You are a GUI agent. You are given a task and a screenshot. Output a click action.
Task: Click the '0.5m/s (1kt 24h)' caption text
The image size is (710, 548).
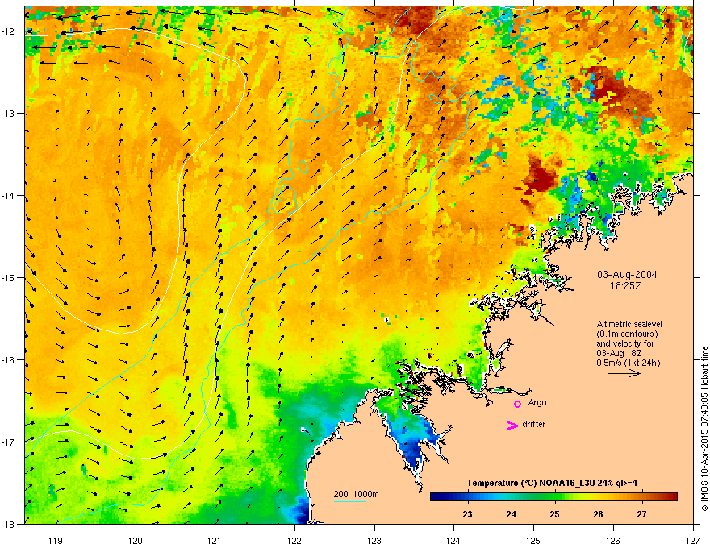(x=628, y=363)
